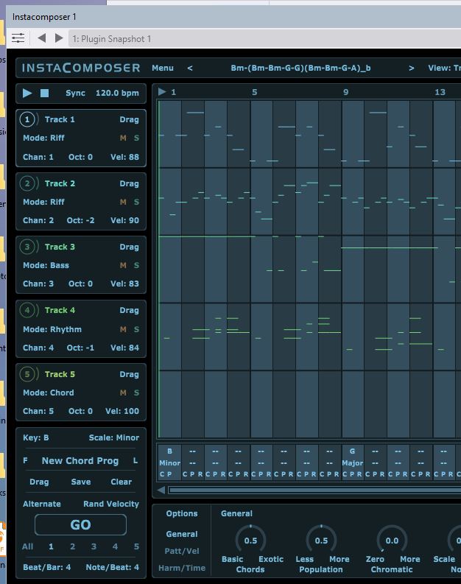Open the plugin settings sliders icon
The height and width of the screenshot is (584, 461).
click(18, 38)
